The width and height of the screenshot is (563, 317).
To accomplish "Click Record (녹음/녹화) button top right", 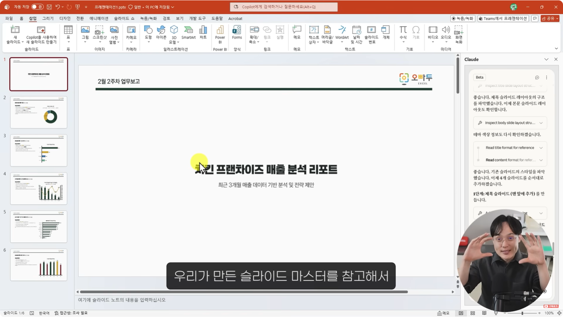I will coord(463,18).
